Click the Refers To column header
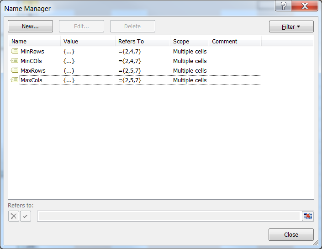Viewport: 322px width, 249px height. (x=143, y=41)
